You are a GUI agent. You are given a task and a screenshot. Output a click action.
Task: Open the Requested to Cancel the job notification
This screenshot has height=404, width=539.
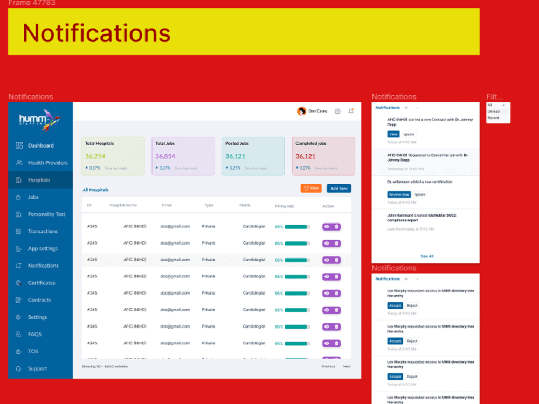tap(426, 162)
